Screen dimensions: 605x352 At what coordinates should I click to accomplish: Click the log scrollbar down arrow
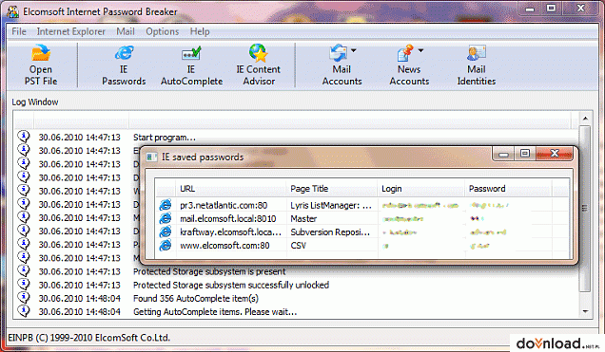585,311
